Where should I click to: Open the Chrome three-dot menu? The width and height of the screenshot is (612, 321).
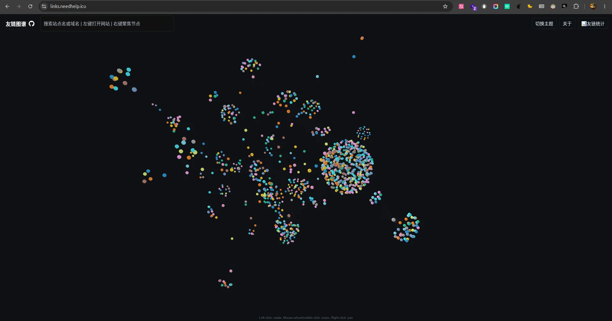point(605,6)
